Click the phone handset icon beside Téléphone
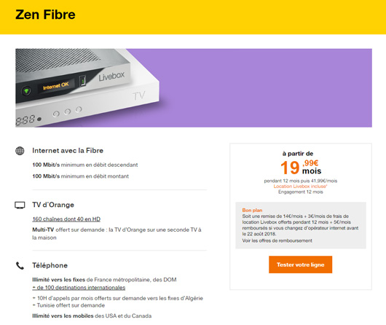Image resolution: width=386 pixels, height=325 pixels. 20,266
